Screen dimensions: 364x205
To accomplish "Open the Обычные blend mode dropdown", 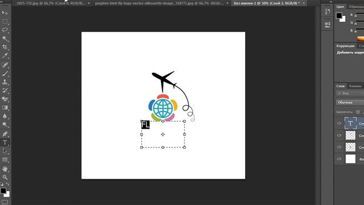I will click(x=350, y=102).
